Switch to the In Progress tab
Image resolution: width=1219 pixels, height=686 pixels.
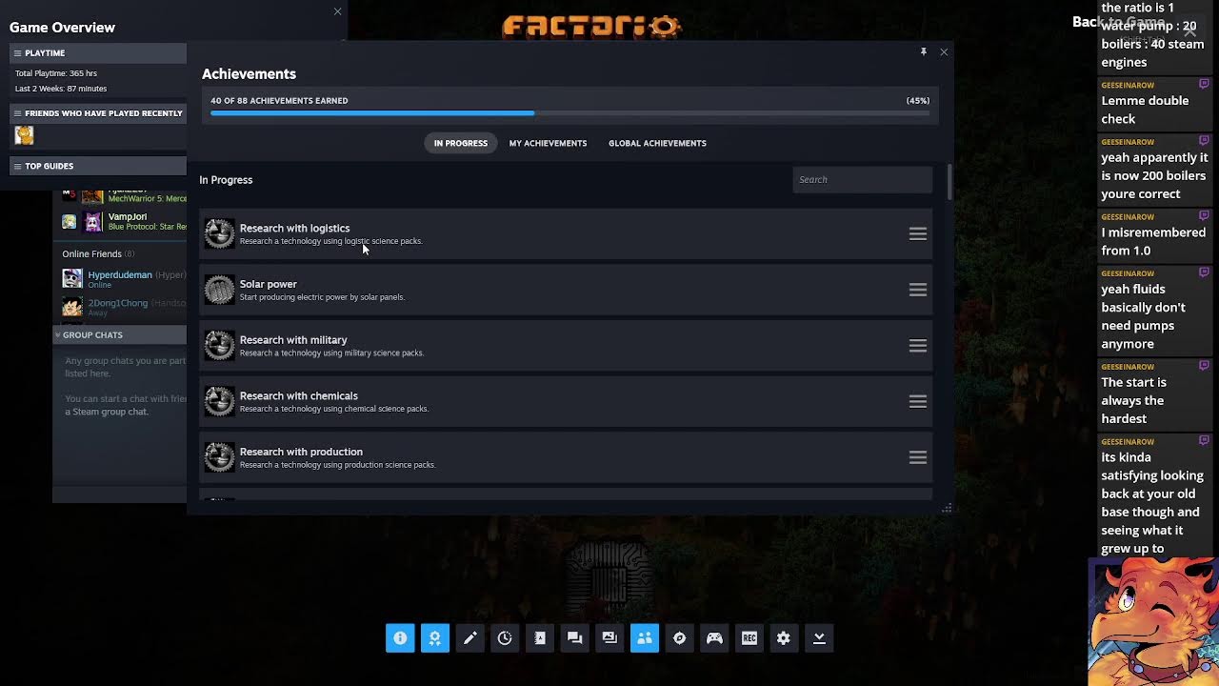(461, 143)
